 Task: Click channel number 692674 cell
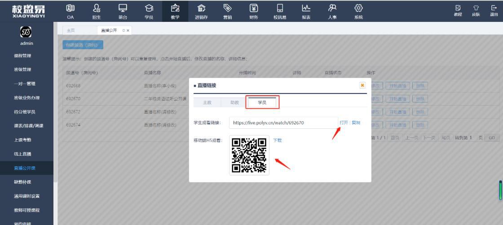[x=73, y=125]
